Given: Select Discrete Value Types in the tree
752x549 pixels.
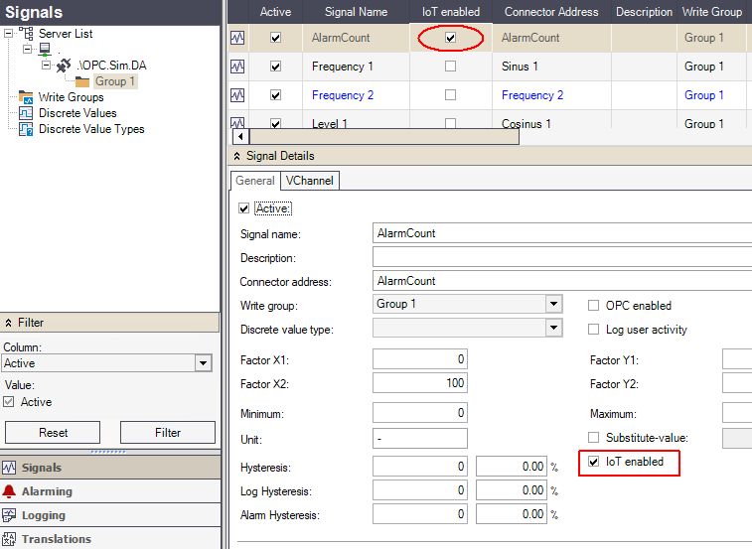Looking at the screenshot, I should click(x=91, y=129).
